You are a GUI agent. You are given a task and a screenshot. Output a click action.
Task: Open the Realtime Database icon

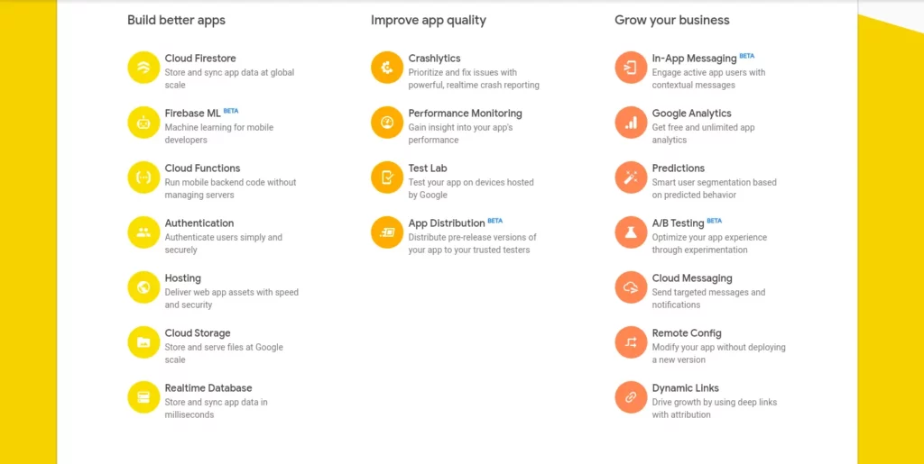[x=143, y=397]
